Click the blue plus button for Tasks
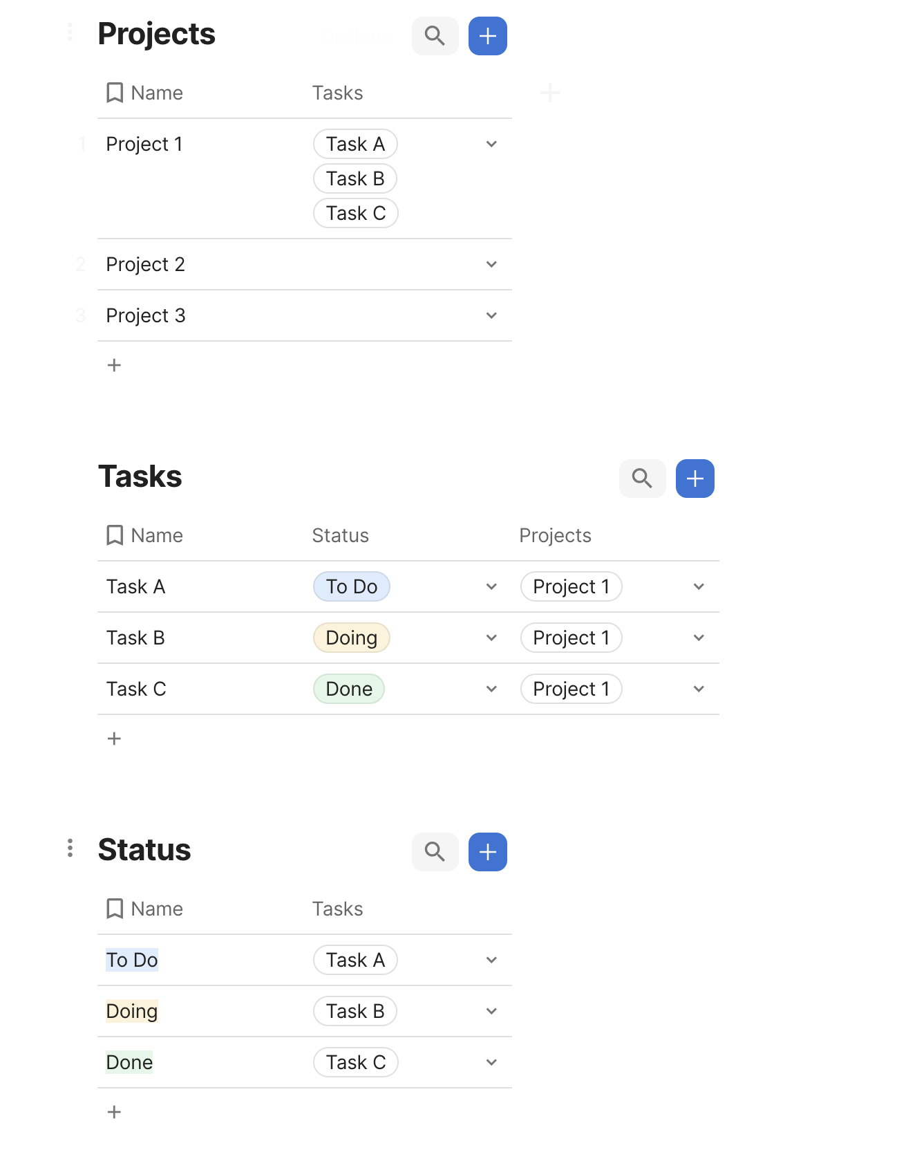The image size is (897, 1159). pos(695,479)
